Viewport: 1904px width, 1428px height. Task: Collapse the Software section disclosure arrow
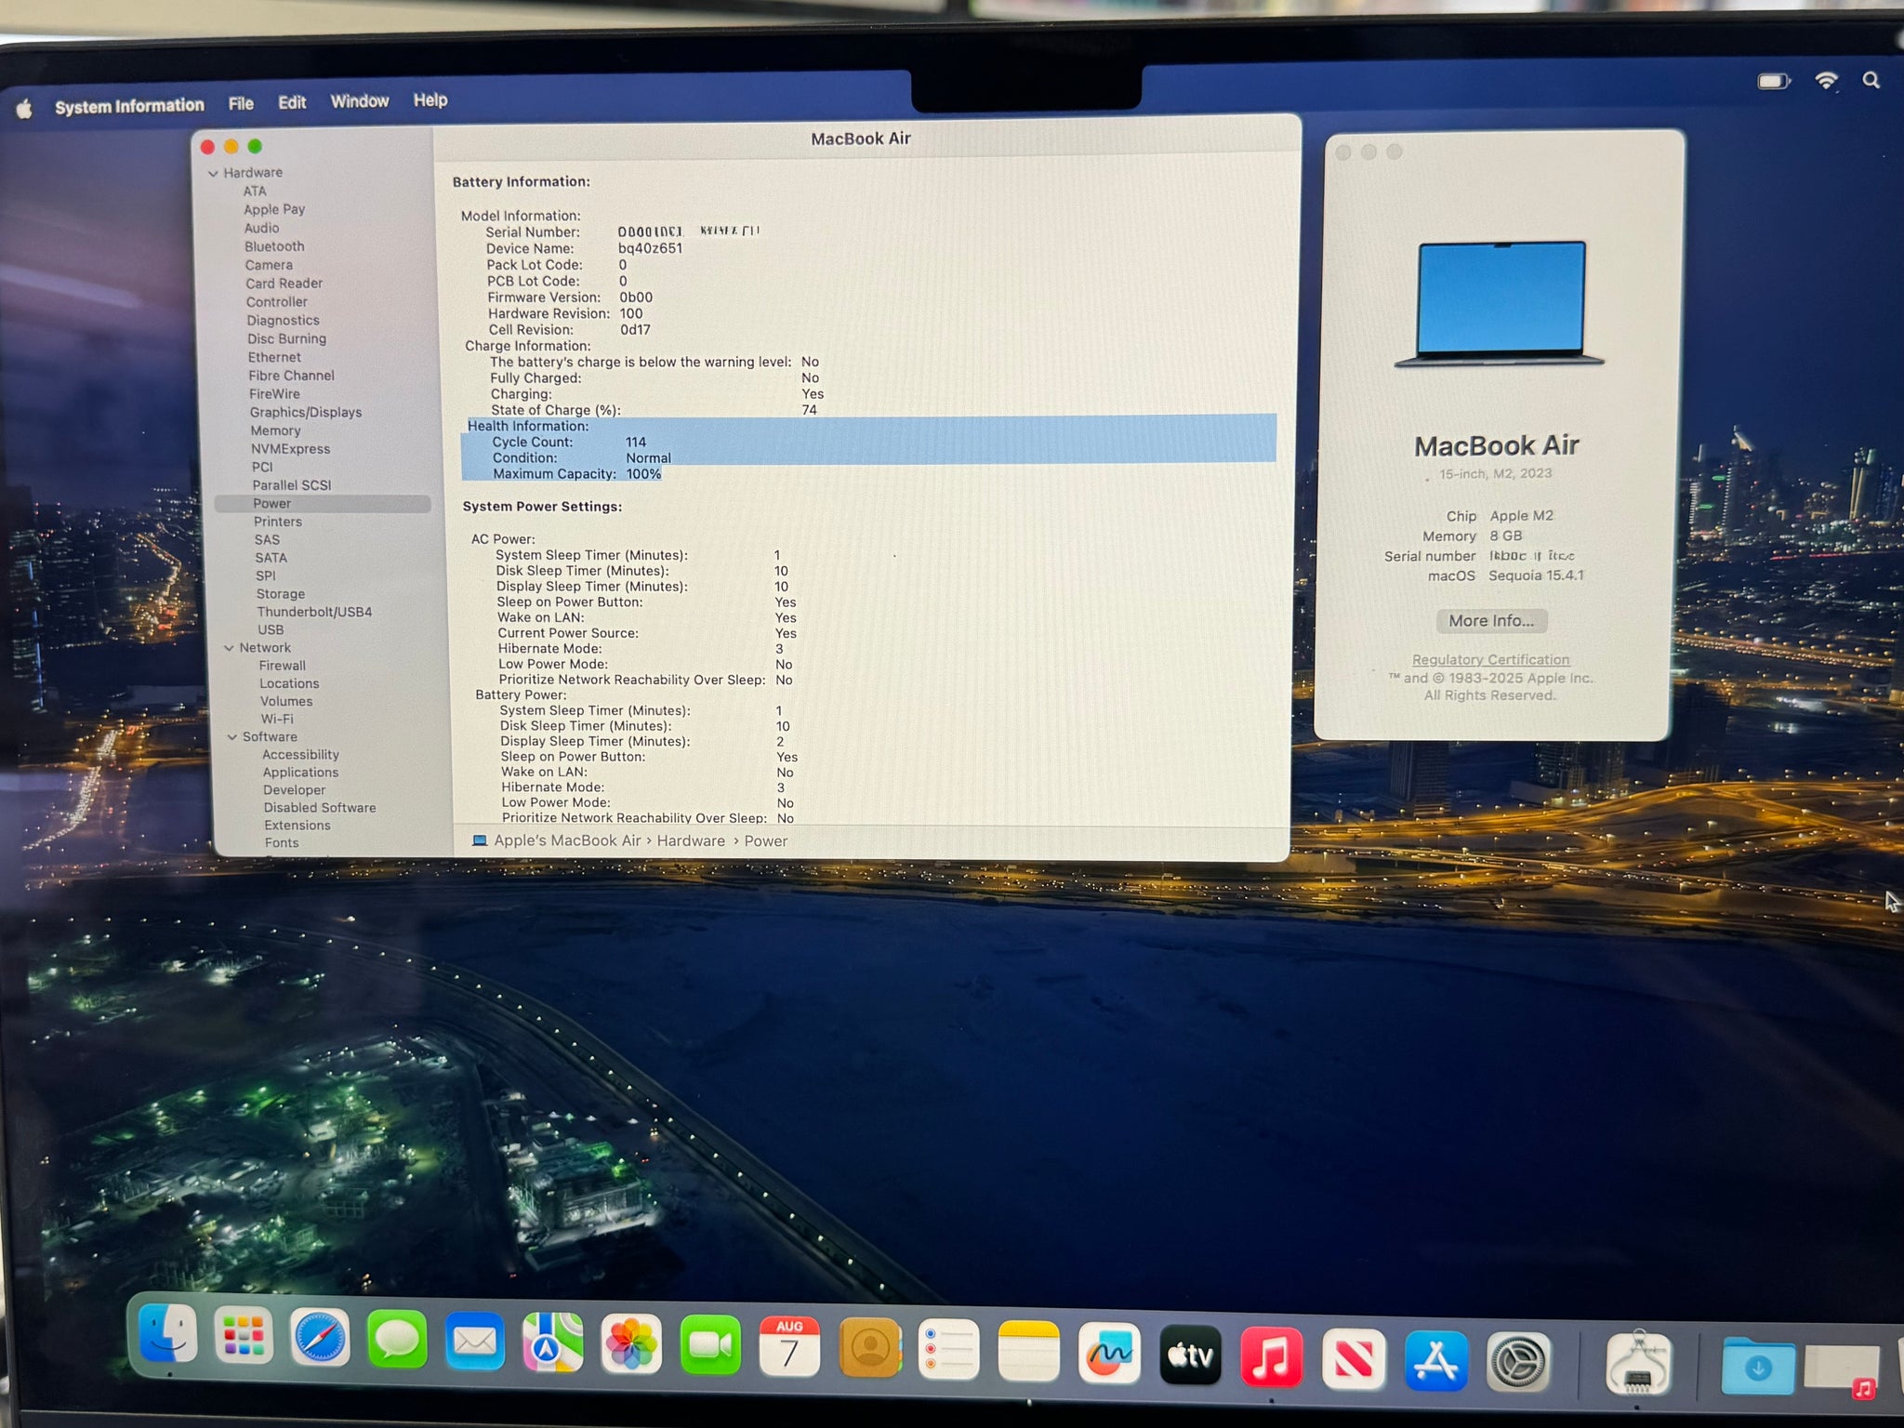click(x=232, y=737)
